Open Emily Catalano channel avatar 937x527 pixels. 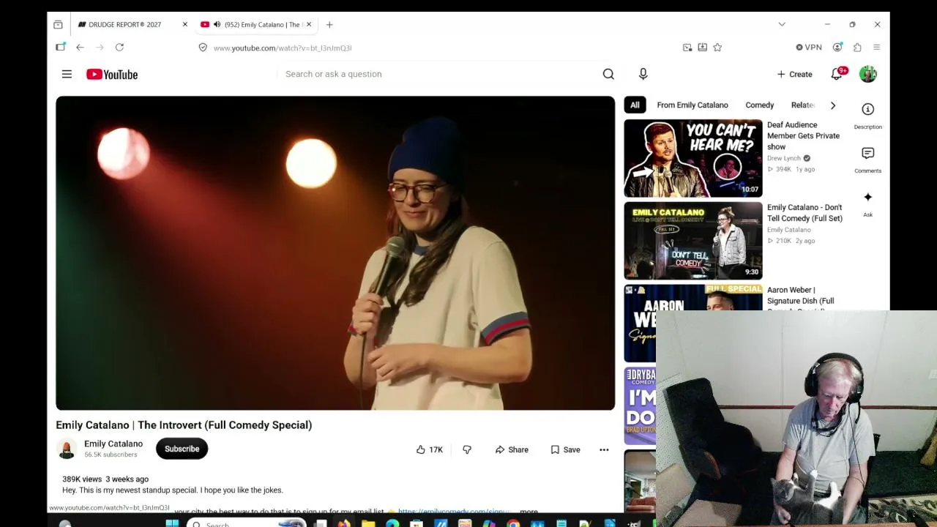(x=67, y=449)
